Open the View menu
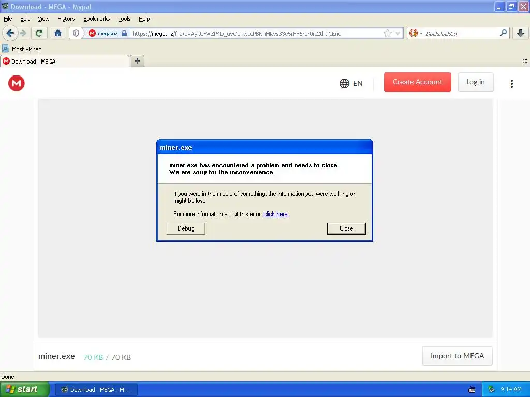Viewport: 530px width, 397px height. pyautogui.click(x=43, y=19)
